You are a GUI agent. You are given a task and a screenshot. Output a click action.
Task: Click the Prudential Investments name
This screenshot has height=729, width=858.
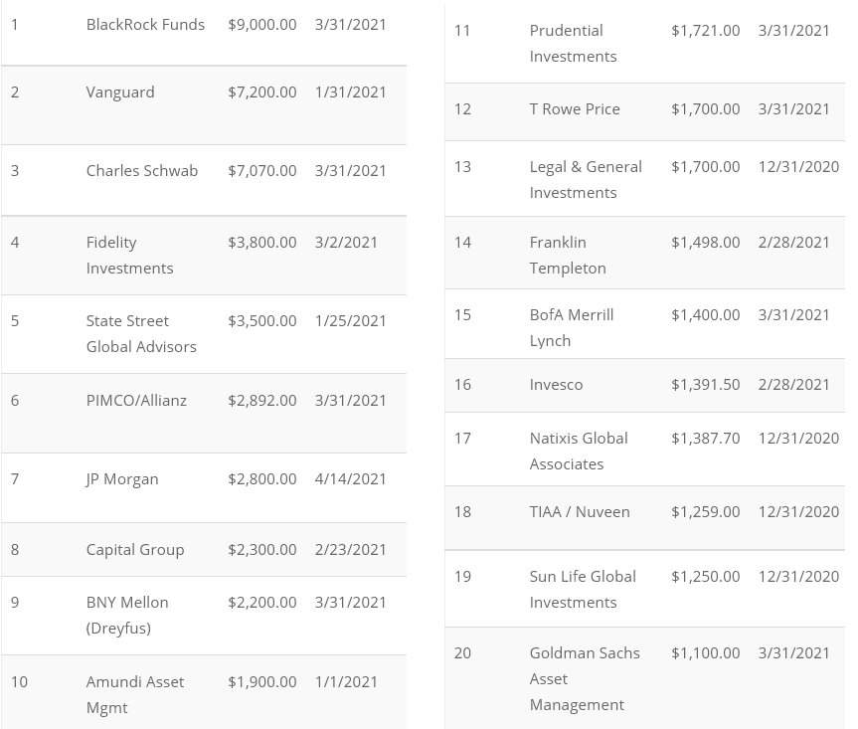[573, 43]
